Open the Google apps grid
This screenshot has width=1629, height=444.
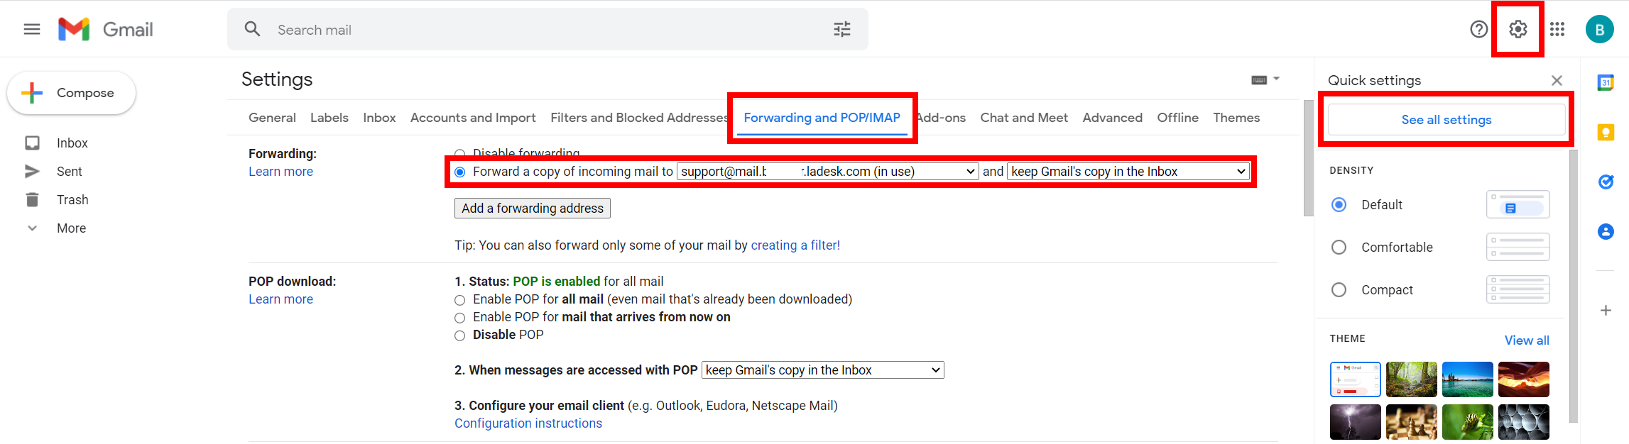(1557, 29)
